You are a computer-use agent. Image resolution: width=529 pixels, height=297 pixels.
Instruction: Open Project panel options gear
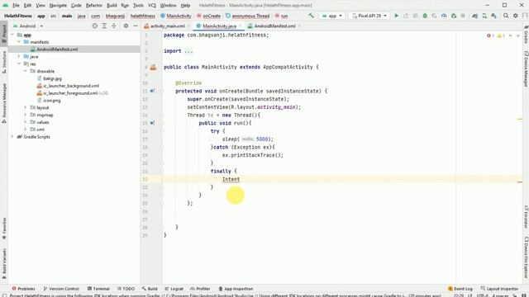(x=126, y=26)
